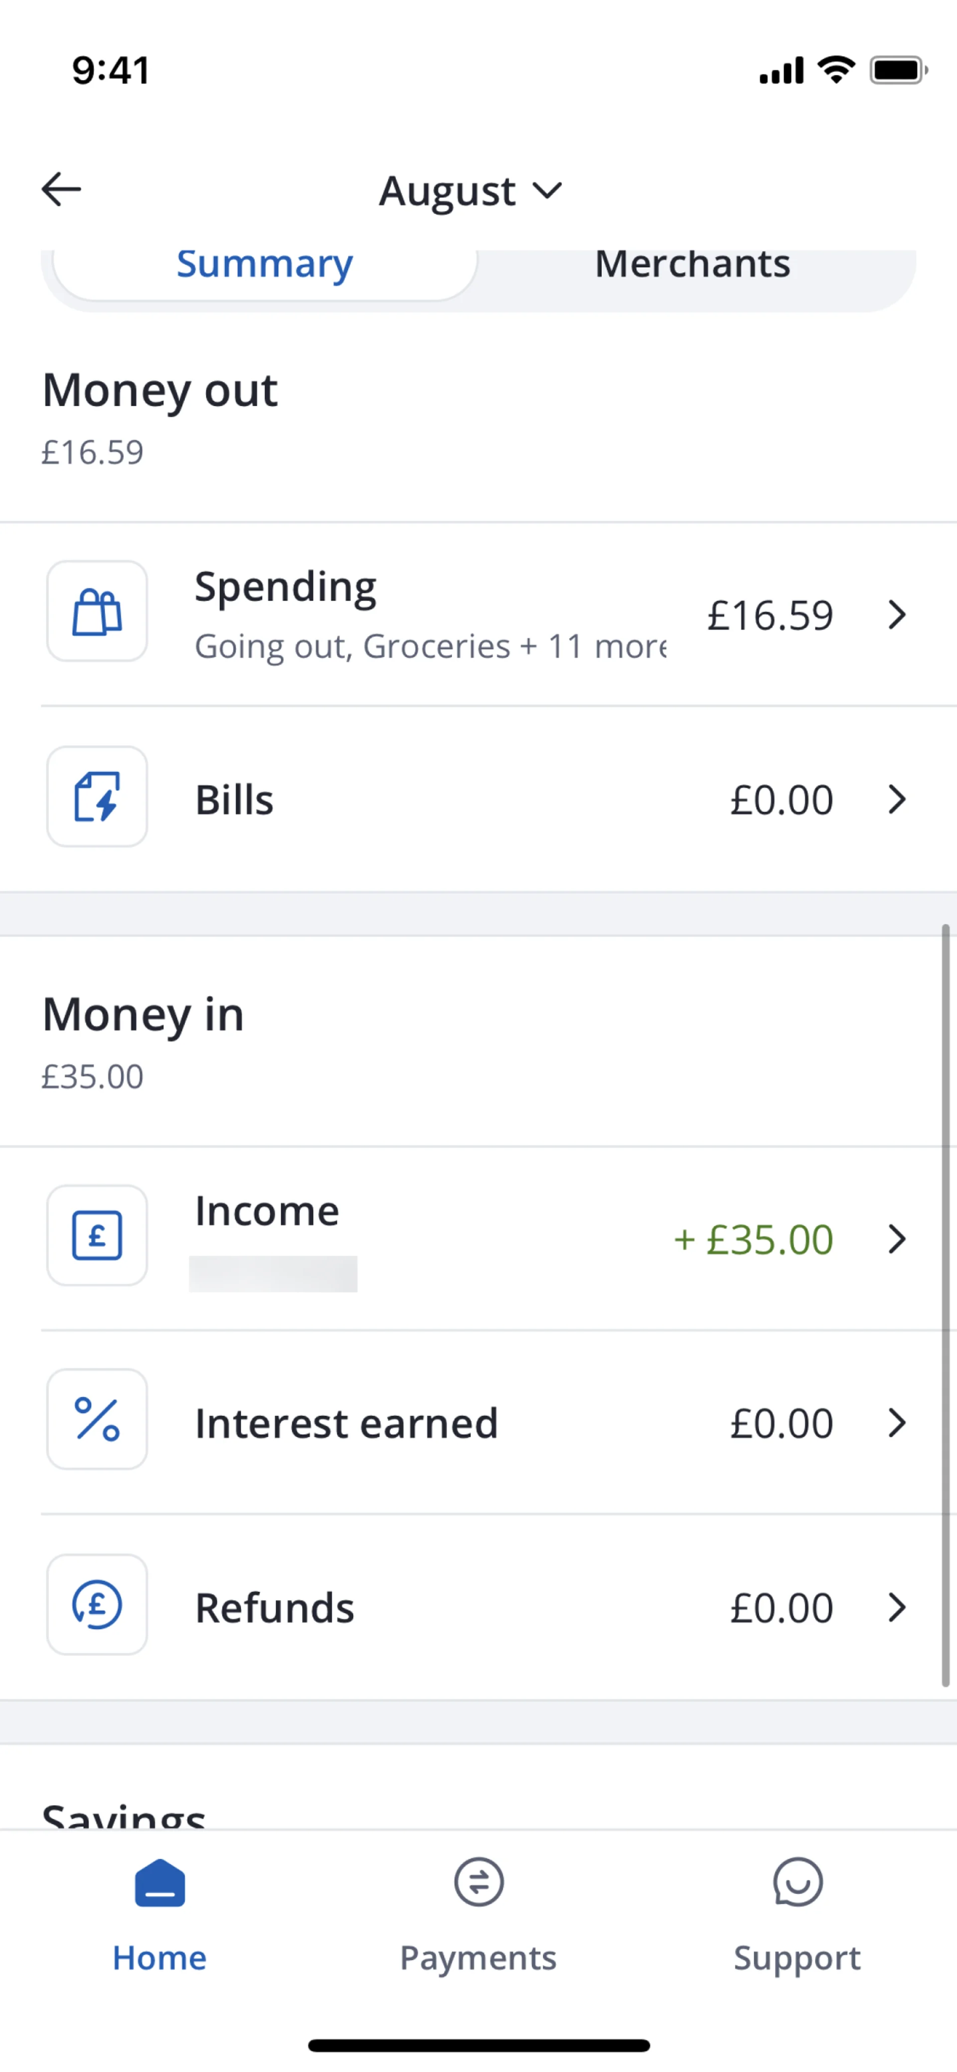Expand Interest earned chevron
The height and width of the screenshot is (2072, 957).
click(897, 1423)
